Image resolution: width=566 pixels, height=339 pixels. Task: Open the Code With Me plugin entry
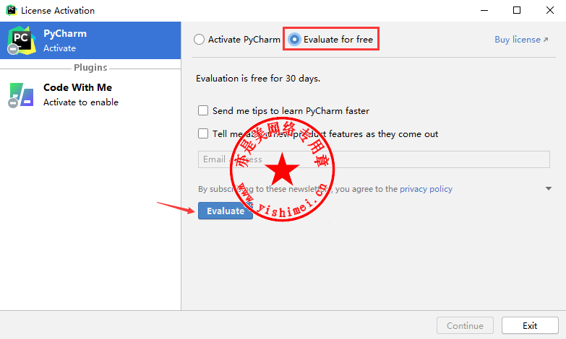coord(90,94)
